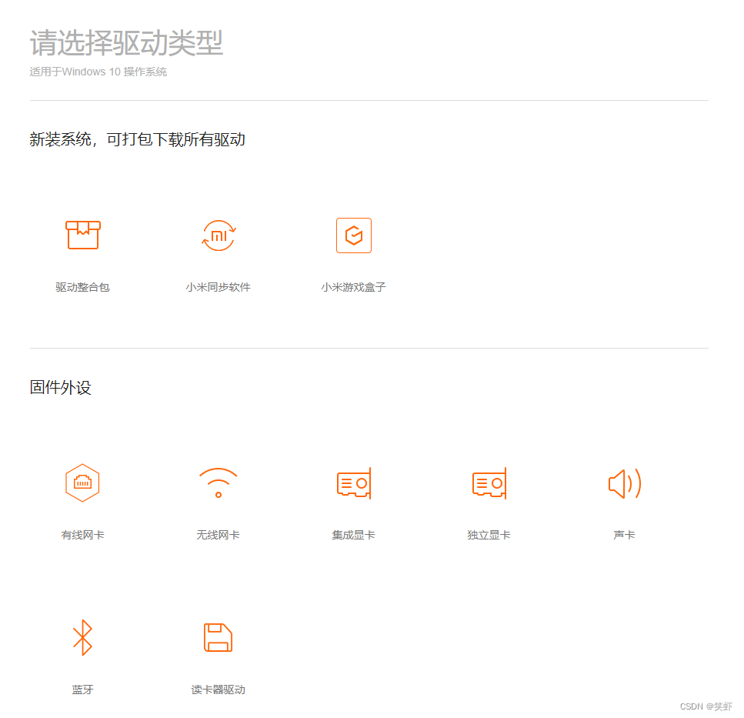Open the 集成显卡 graphics card icon
Viewport: 744px width, 718px height.
pos(353,483)
